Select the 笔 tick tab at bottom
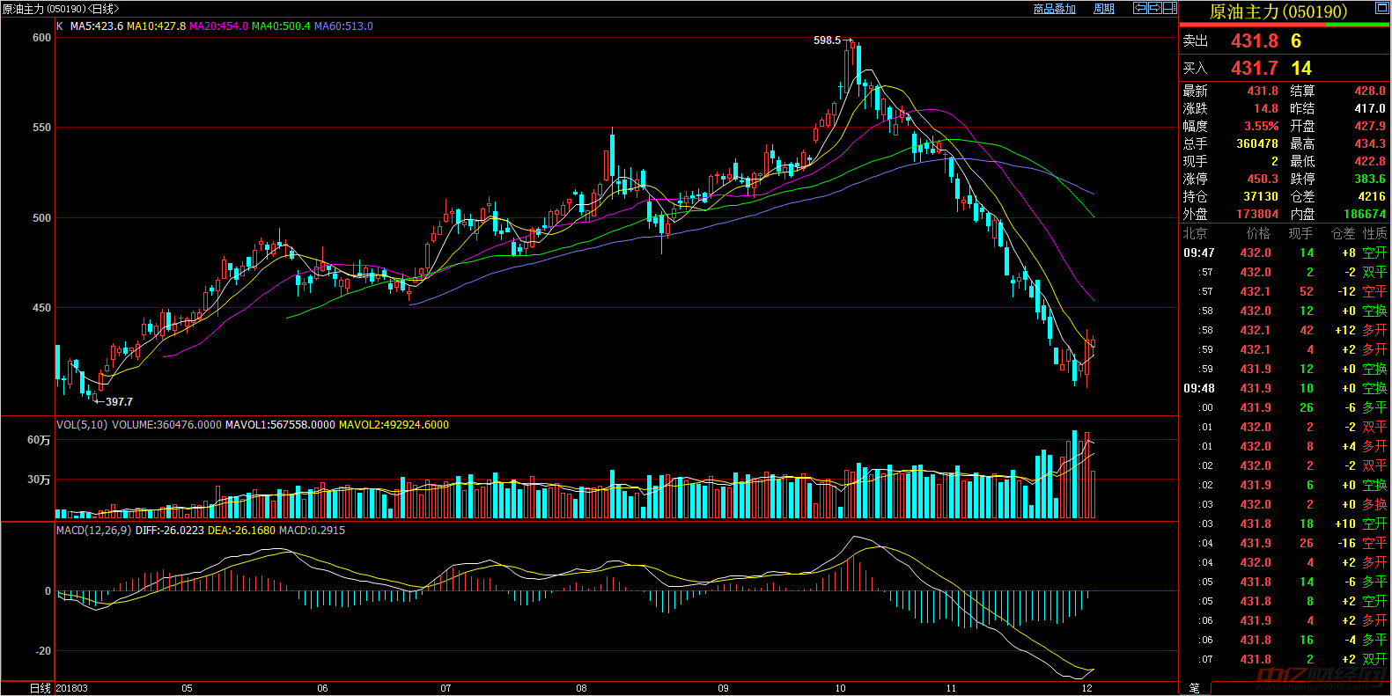This screenshot has width=1392, height=696. (x=1195, y=688)
